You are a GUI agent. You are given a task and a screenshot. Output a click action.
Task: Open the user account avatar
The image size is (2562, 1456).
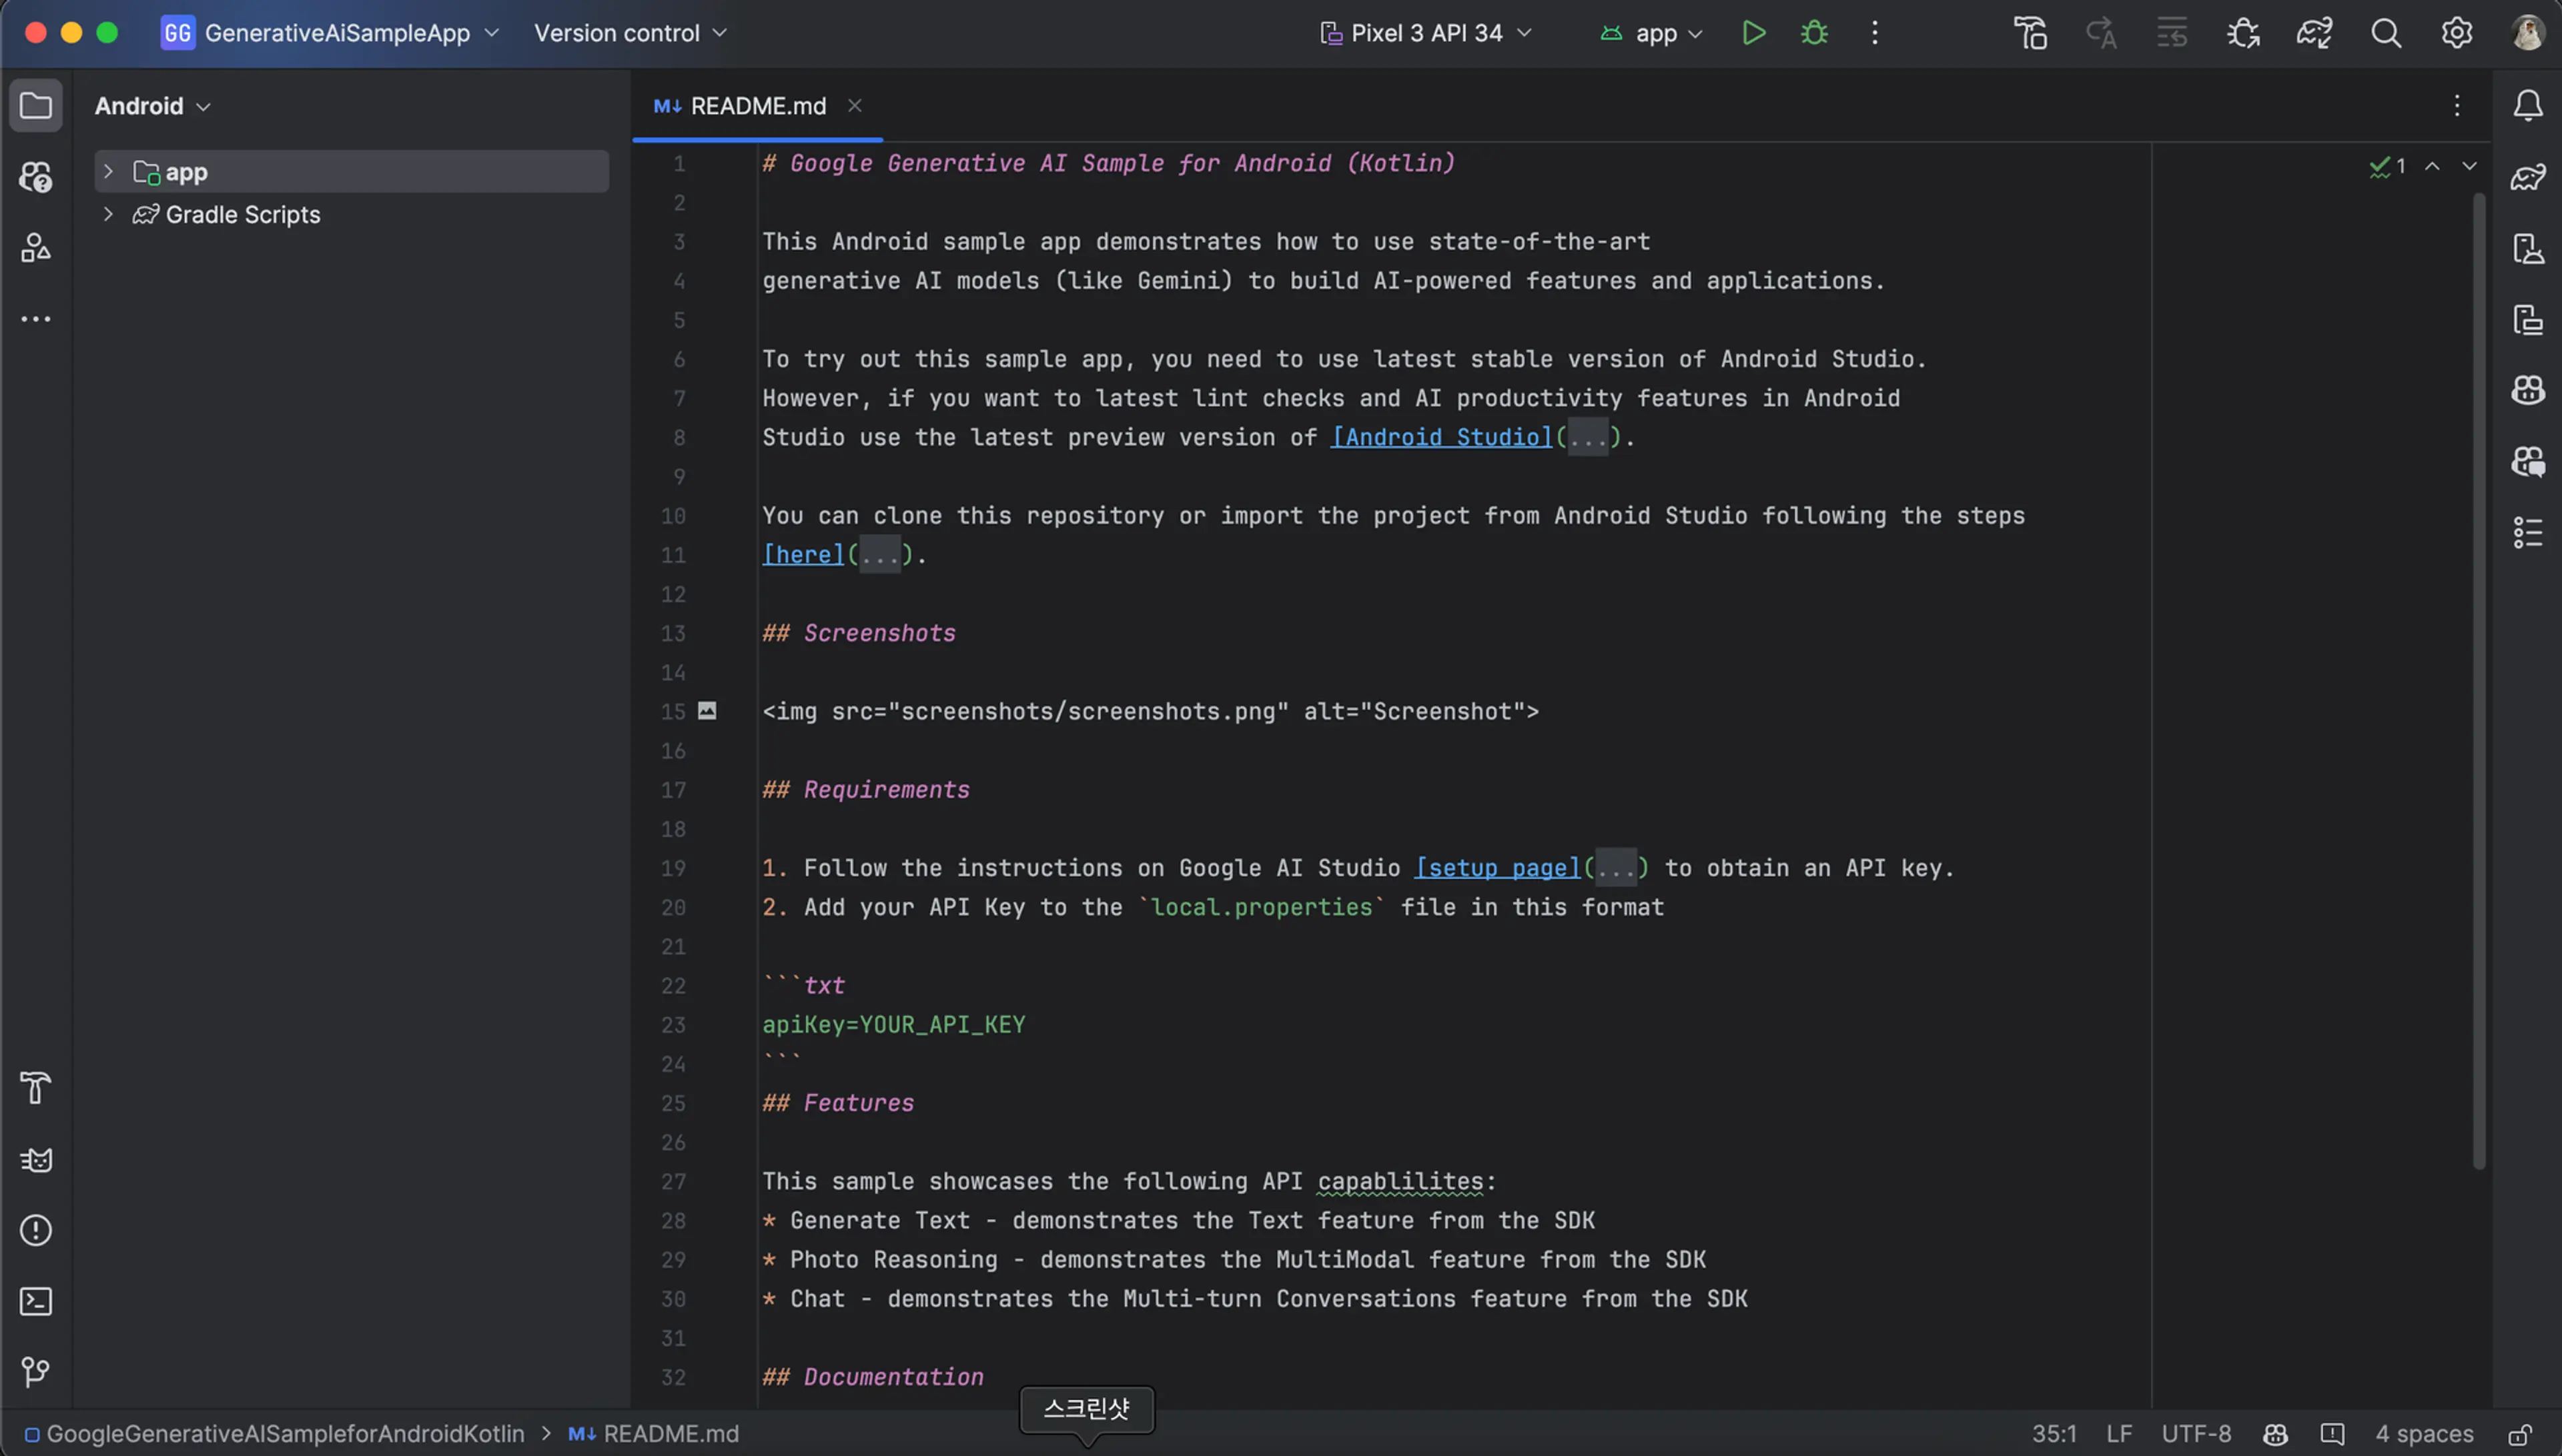(x=2528, y=33)
